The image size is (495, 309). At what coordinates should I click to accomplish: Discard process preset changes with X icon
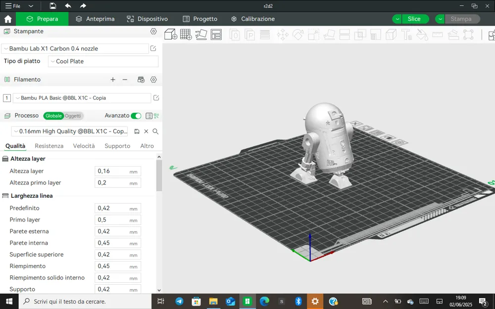click(146, 131)
